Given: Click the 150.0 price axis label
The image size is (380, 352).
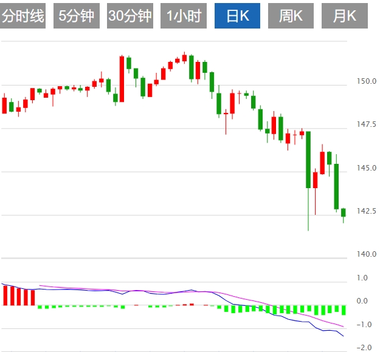Looking at the screenshot, I should [x=367, y=81].
